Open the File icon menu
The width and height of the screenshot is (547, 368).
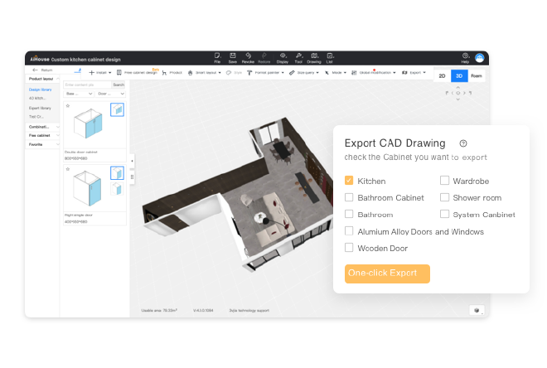point(217,57)
